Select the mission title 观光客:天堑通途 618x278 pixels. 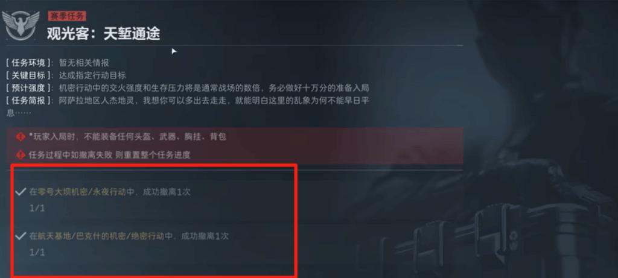pyautogui.click(x=103, y=34)
